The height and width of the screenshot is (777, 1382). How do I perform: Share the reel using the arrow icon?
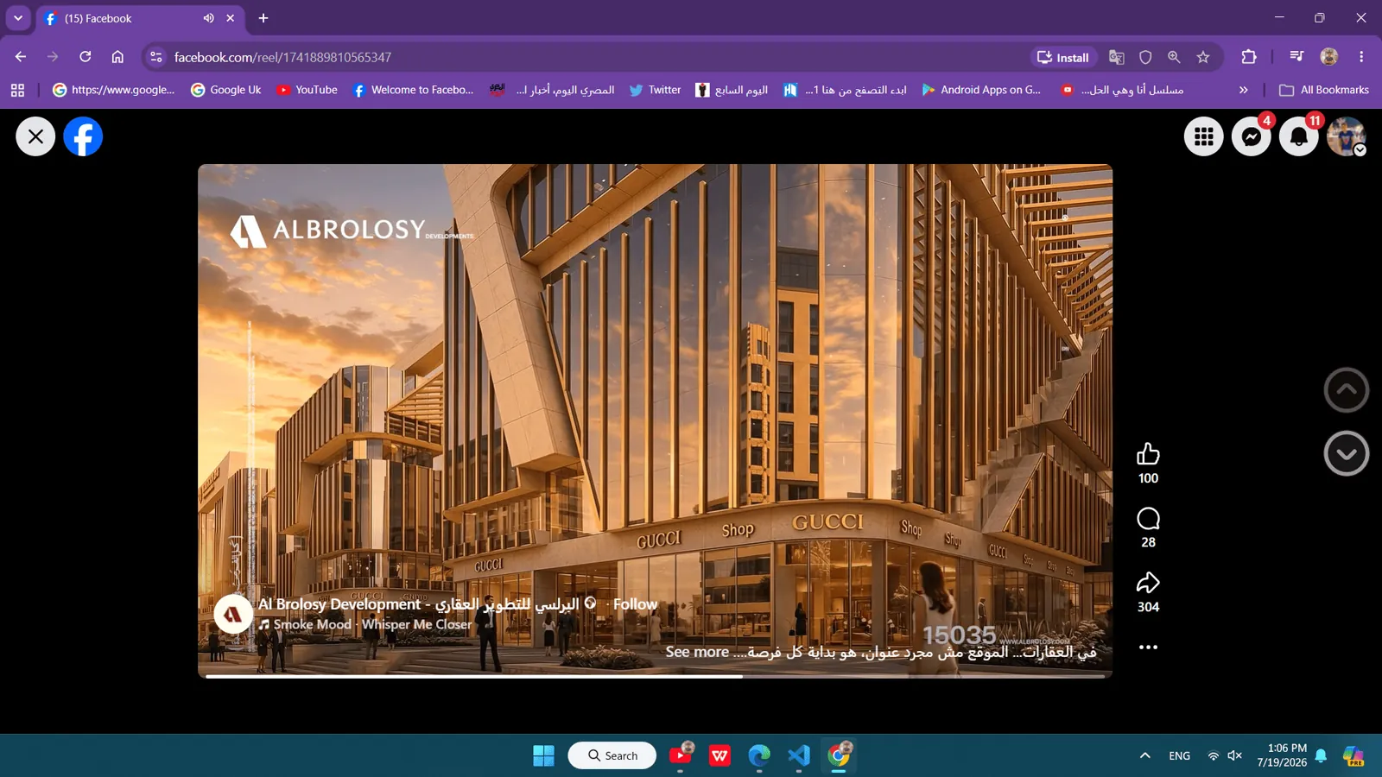[x=1148, y=583]
